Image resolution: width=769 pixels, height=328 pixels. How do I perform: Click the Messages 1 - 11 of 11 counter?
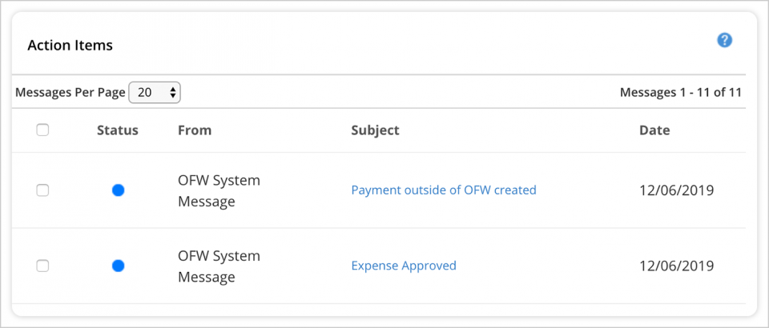pyautogui.click(x=681, y=92)
